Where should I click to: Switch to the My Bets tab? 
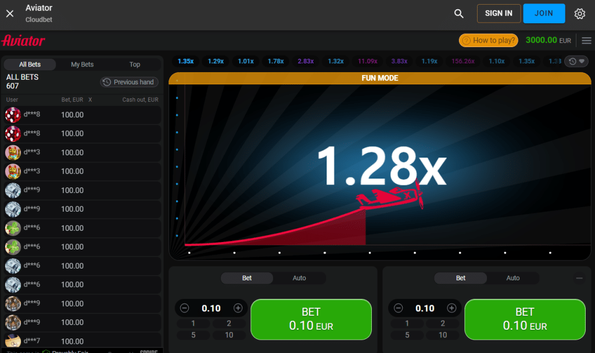point(82,65)
